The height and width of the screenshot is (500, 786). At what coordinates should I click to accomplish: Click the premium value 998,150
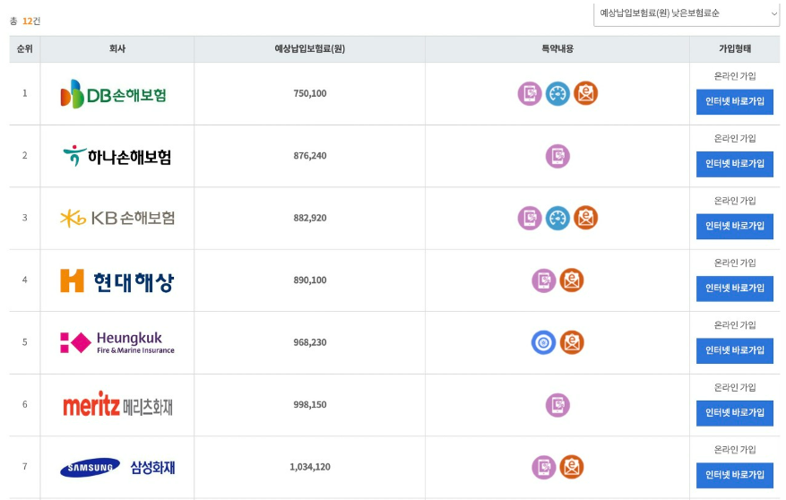pos(310,405)
